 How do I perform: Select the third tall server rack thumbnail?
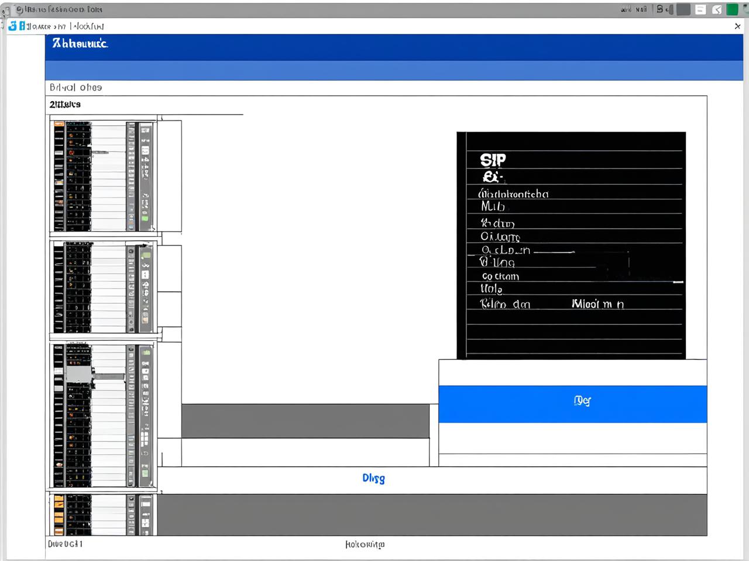(x=104, y=415)
